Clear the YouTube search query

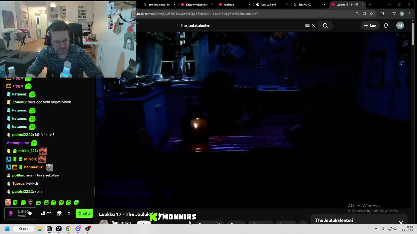point(314,26)
